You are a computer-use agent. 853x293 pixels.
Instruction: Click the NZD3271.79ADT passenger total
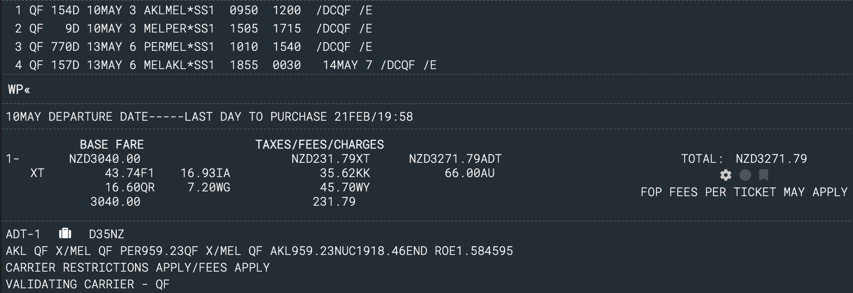pyautogui.click(x=455, y=159)
